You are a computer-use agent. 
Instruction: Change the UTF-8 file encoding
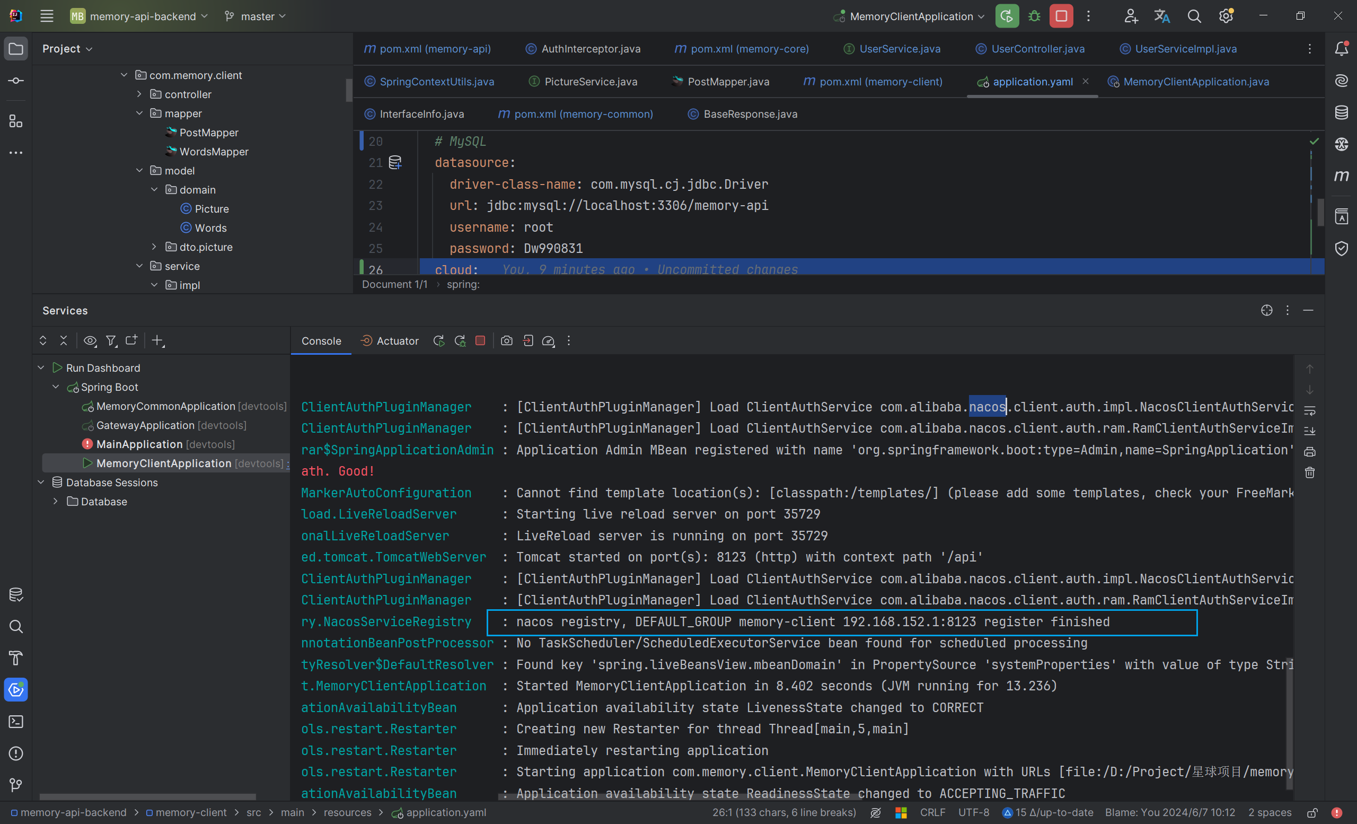coord(973,813)
